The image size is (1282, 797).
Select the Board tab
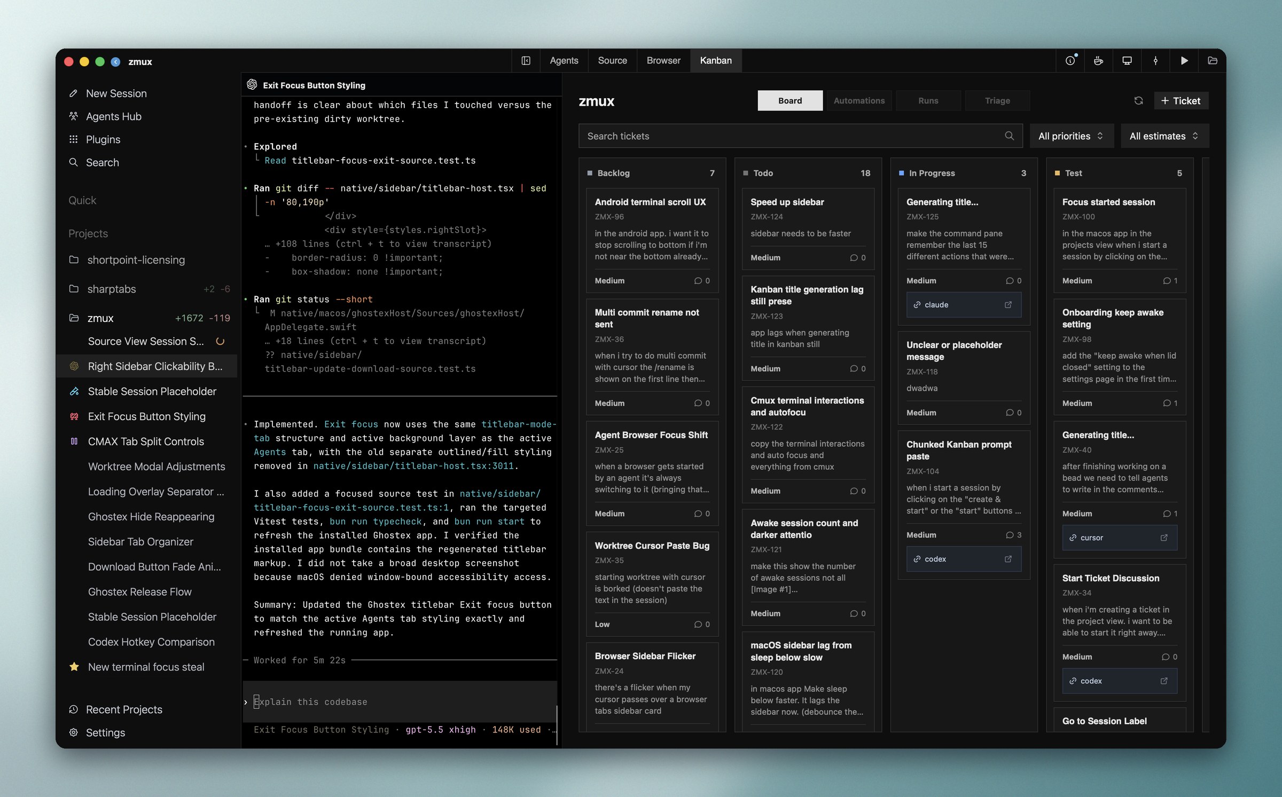790,101
